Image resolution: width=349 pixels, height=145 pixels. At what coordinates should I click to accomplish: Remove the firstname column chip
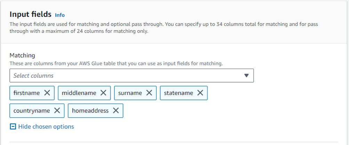point(47,93)
